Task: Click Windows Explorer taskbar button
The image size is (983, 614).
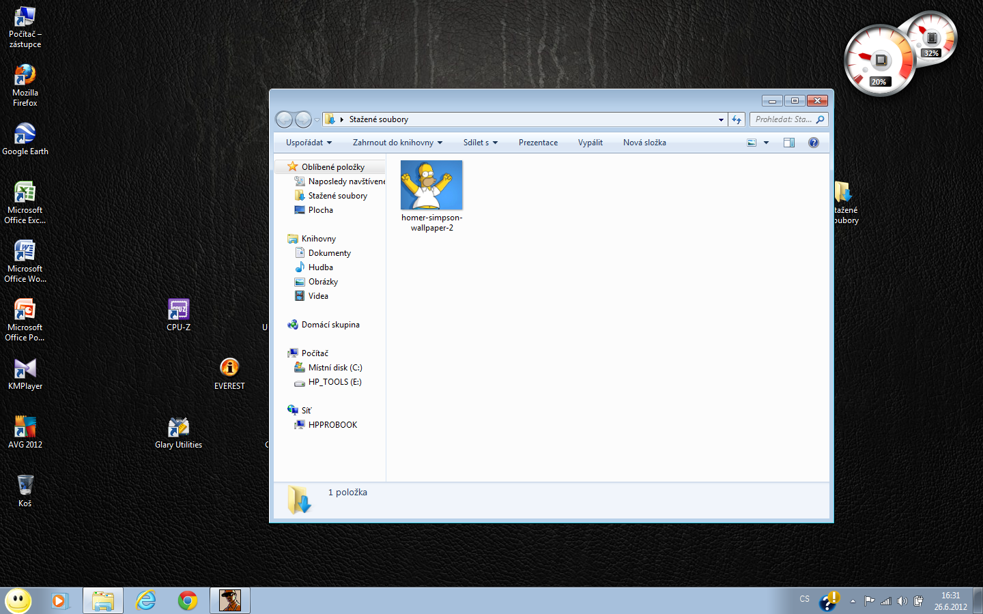Action: click(x=103, y=600)
